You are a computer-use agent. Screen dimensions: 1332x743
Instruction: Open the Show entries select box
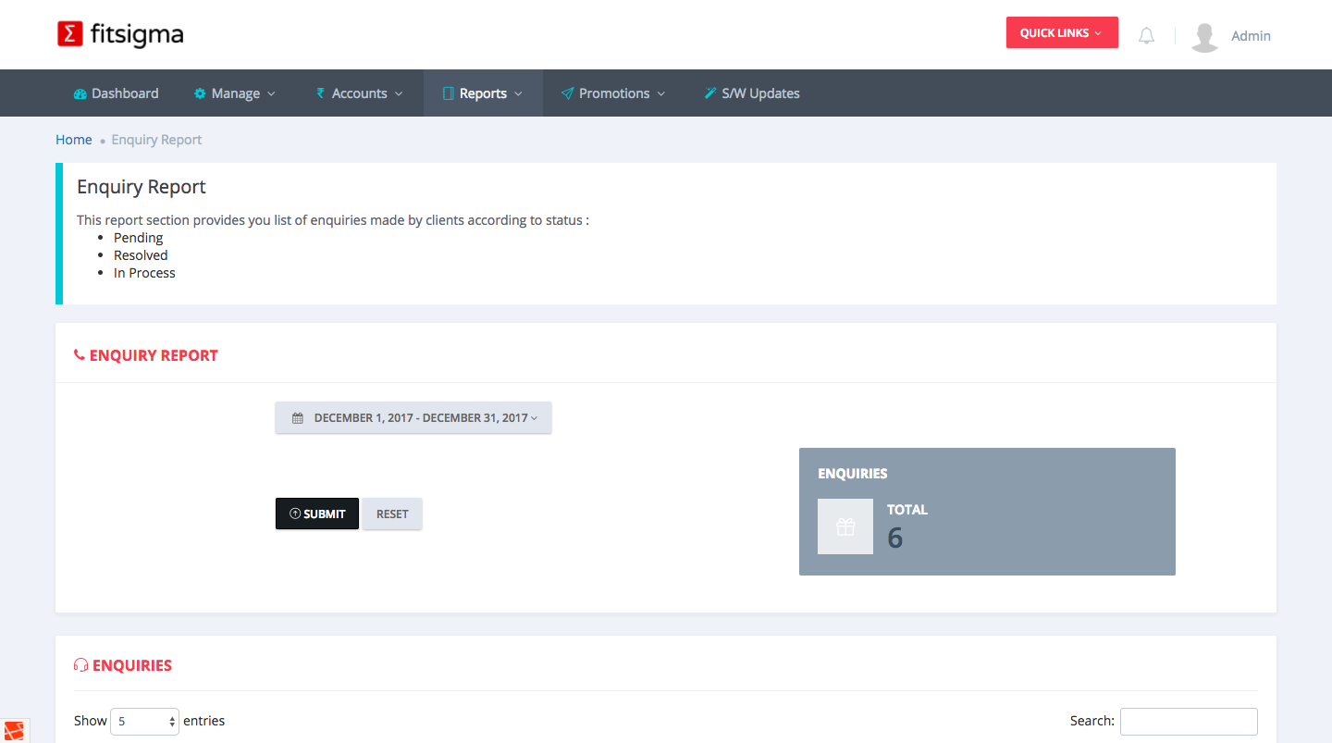click(144, 721)
